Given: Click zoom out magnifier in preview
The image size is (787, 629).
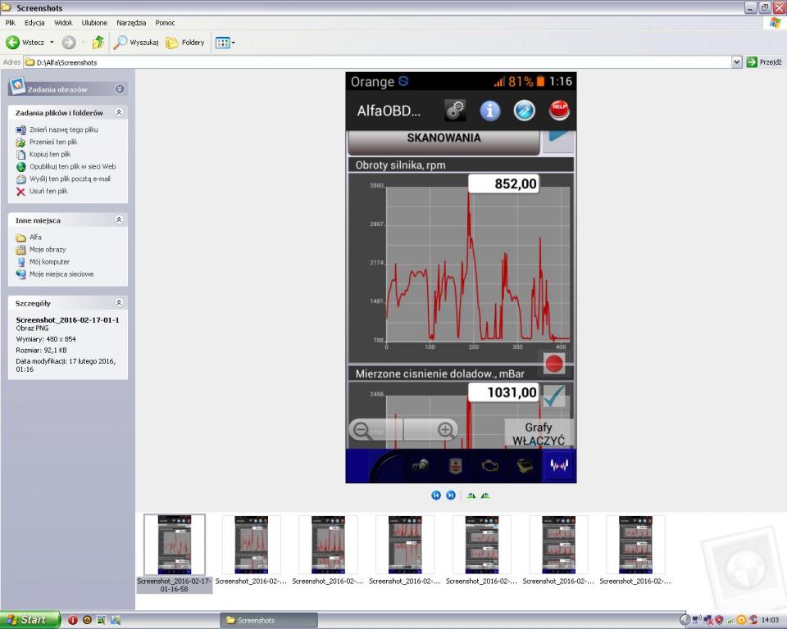Looking at the screenshot, I should [362, 430].
